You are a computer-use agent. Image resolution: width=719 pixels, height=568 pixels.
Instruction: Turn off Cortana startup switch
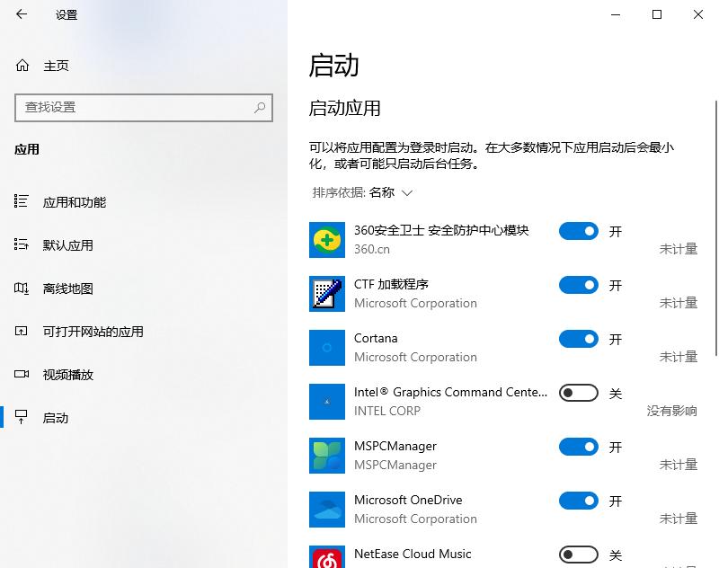pos(578,339)
